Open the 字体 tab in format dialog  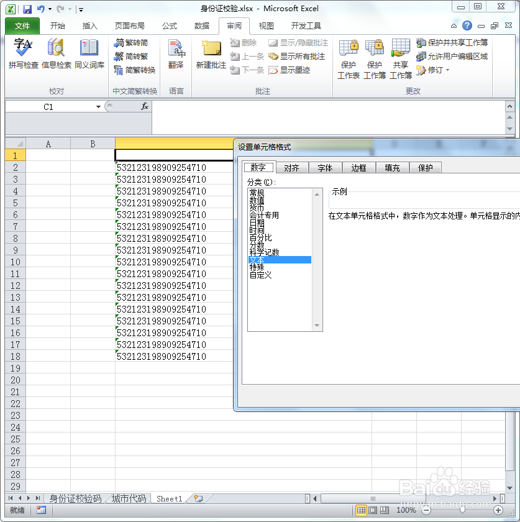(x=325, y=168)
